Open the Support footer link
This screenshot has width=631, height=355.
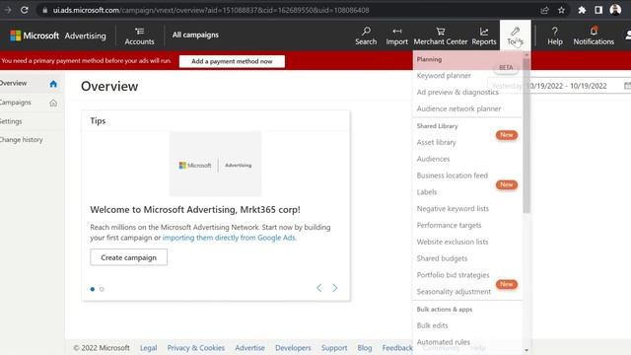point(334,348)
